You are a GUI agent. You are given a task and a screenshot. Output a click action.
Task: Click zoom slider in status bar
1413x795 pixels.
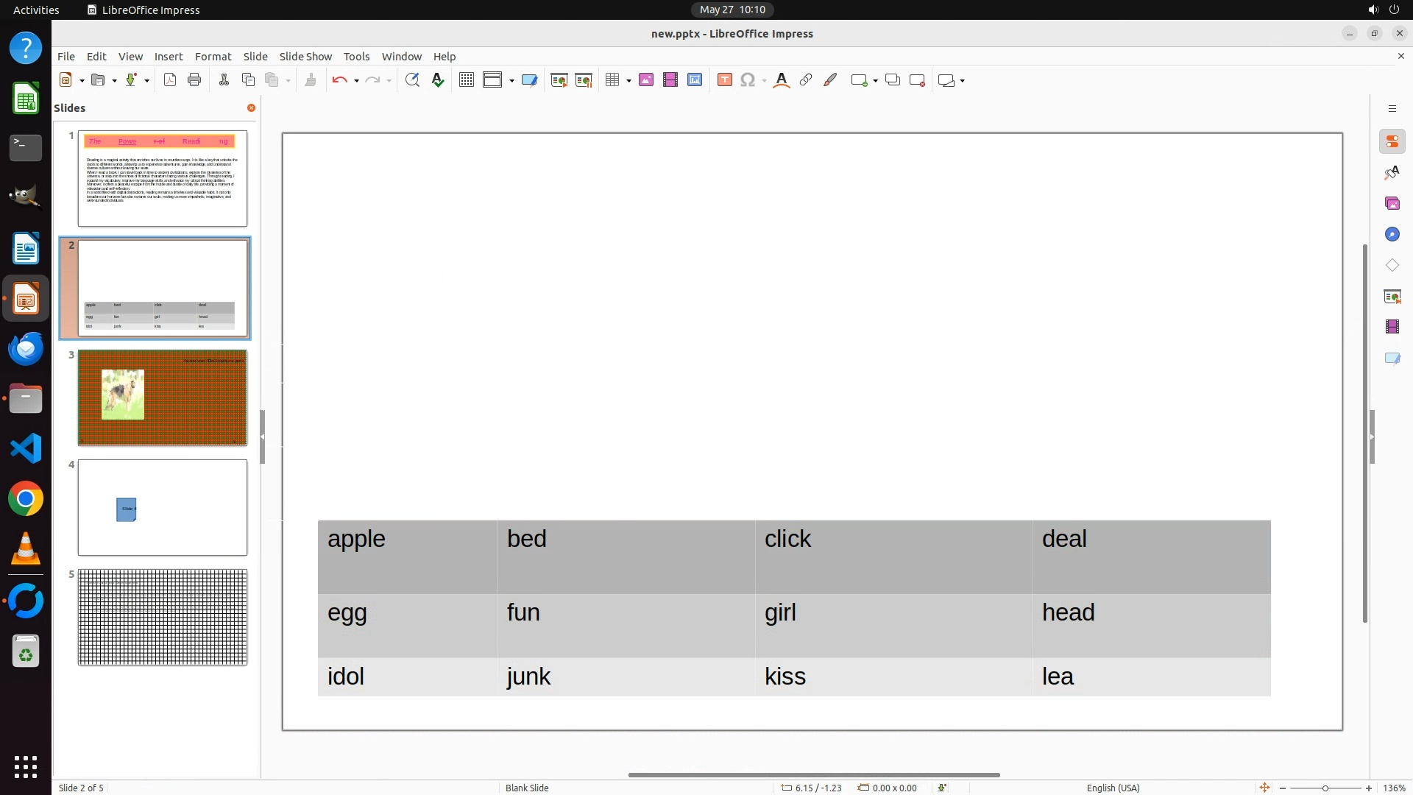(x=1325, y=788)
